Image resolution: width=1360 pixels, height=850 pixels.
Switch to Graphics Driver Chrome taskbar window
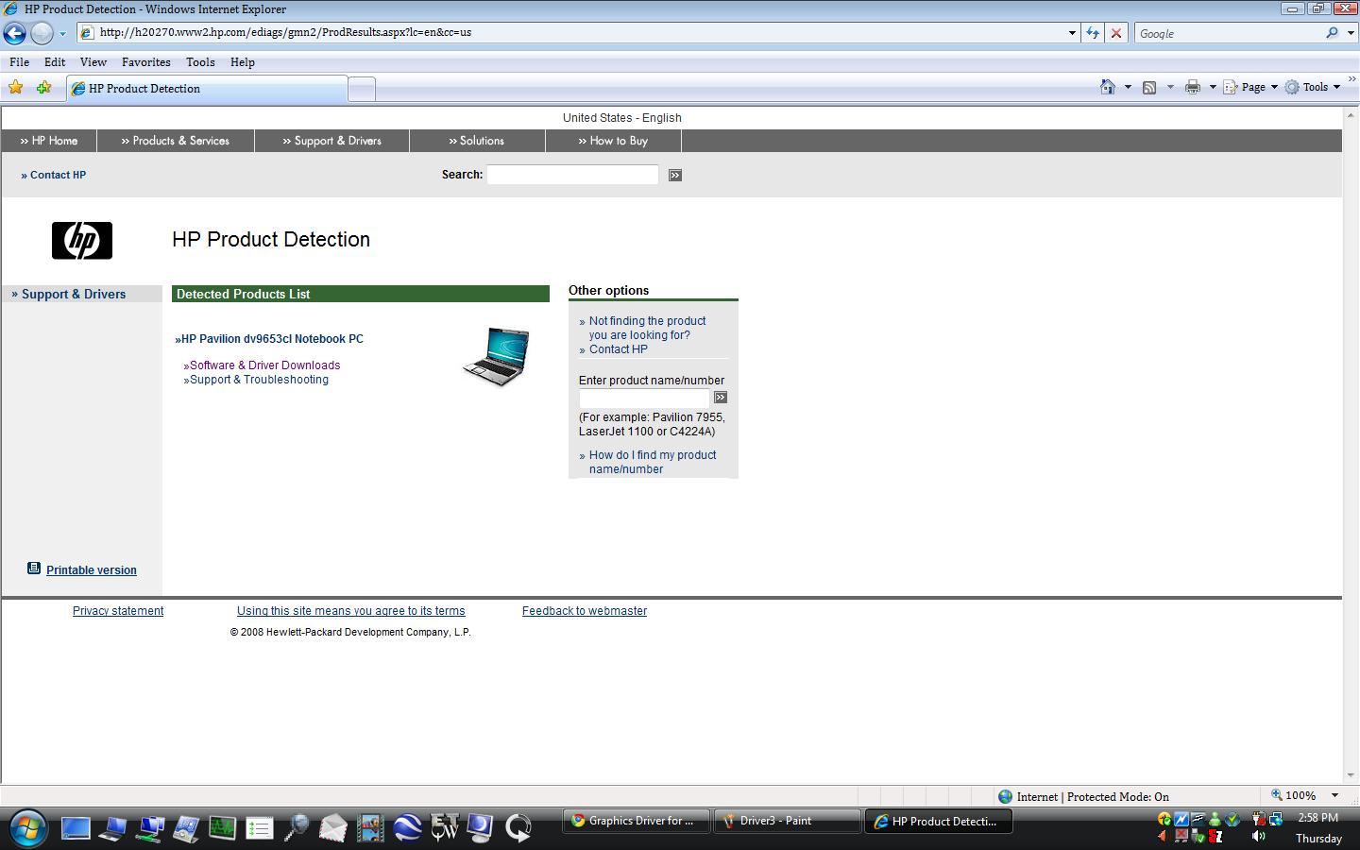637,822
